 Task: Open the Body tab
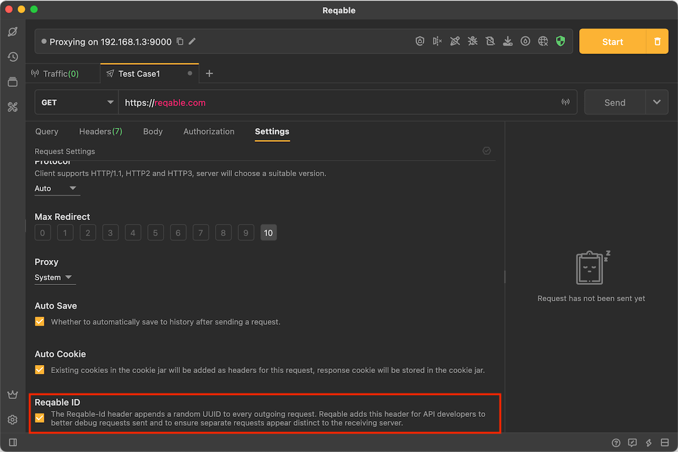(x=153, y=131)
